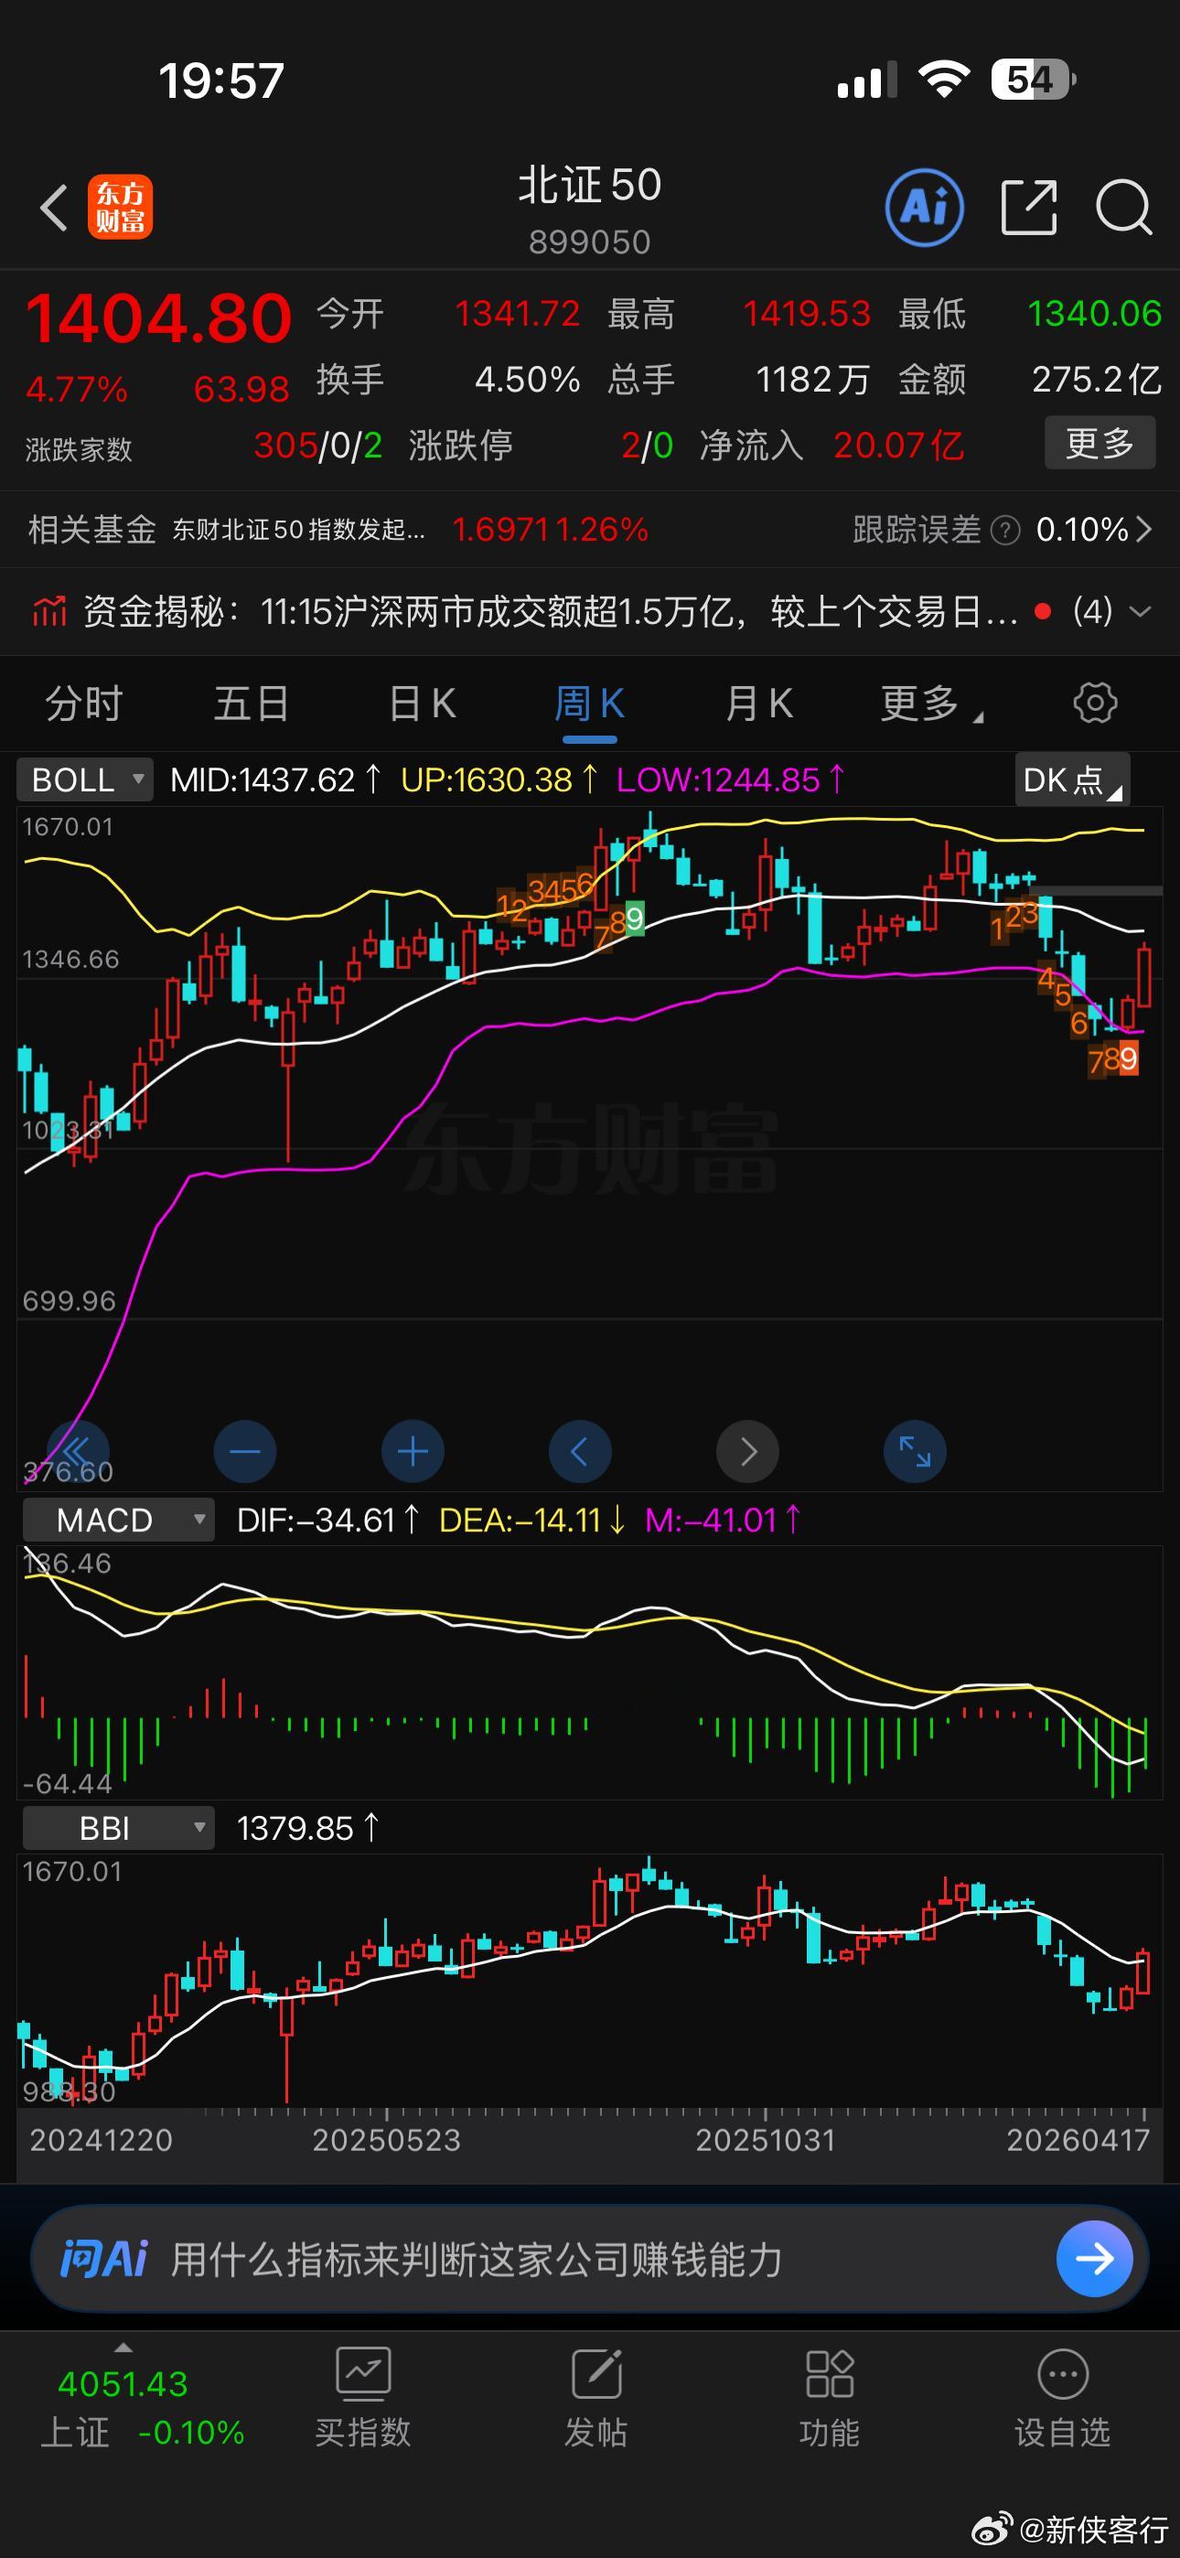This screenshot has width=1180, height=2558.
Task: Send question with blue arrow button
Action: [1095, 2259]
